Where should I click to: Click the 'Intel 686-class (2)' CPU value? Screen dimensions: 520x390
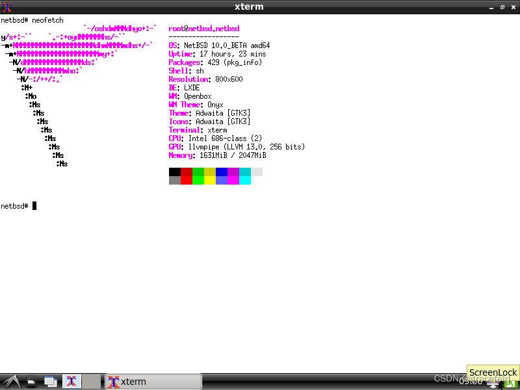(x=225, y=138)
